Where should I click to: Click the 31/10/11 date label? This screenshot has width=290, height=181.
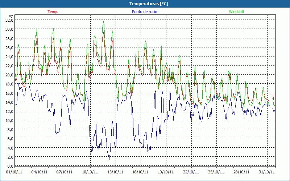tap(267, 172)
